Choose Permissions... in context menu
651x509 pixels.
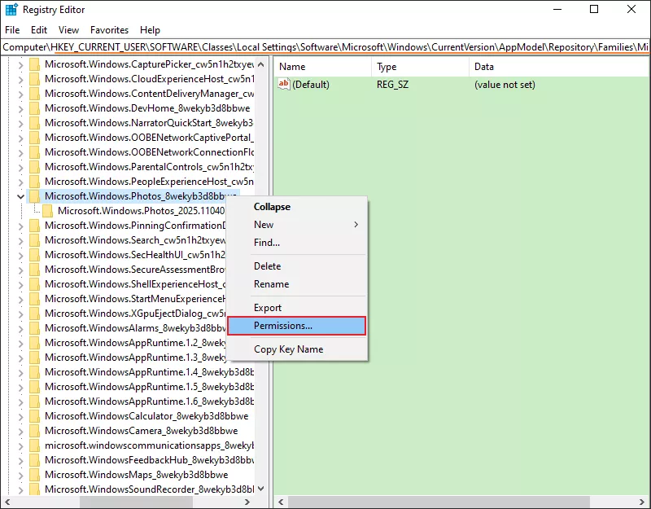pyautogui.click(x=296, y=326)
